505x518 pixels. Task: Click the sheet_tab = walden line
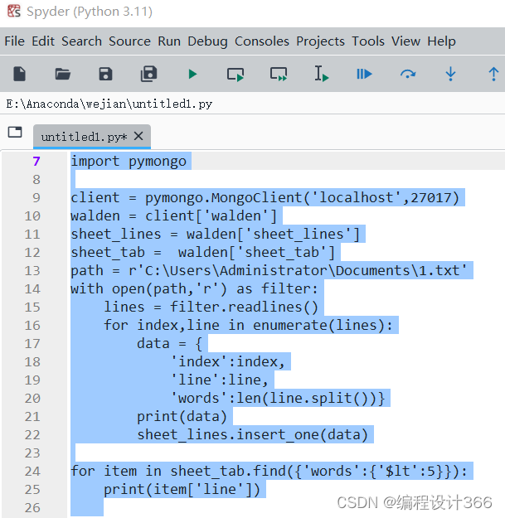tap(203, 253)
